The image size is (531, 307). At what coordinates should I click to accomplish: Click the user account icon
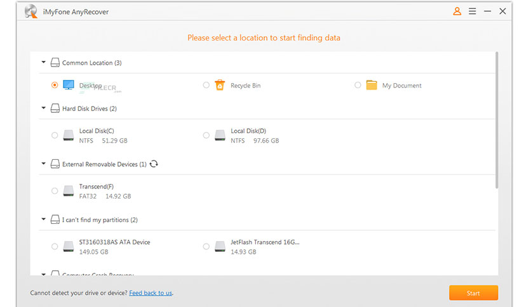457,11
